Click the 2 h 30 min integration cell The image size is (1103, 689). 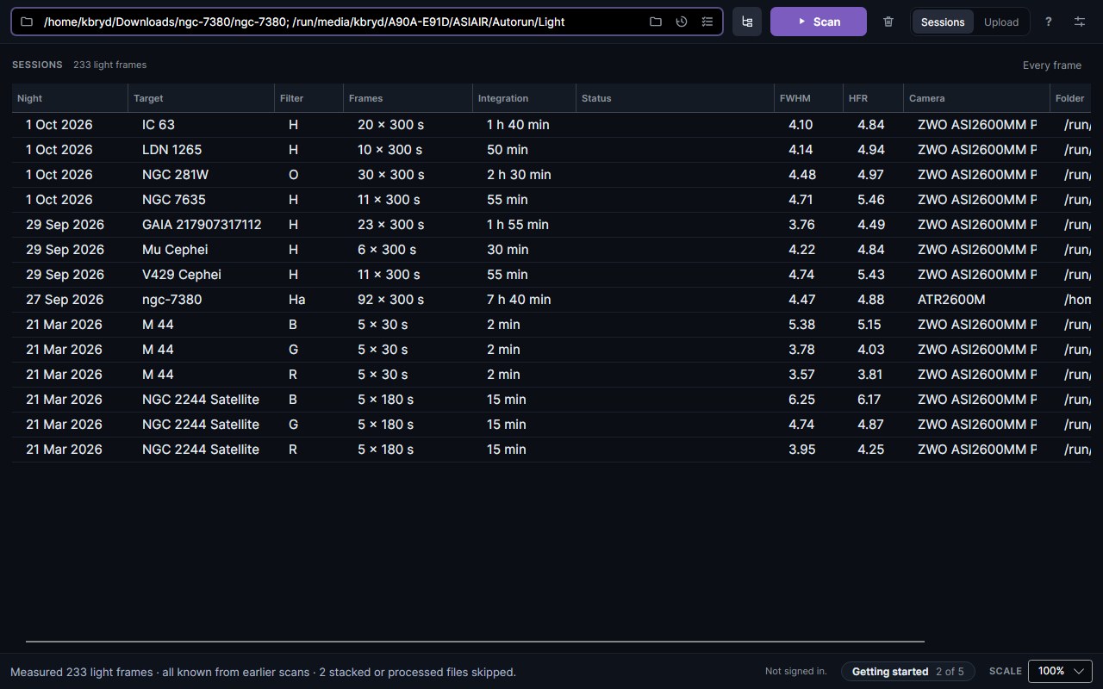click(x=519, y=175)
